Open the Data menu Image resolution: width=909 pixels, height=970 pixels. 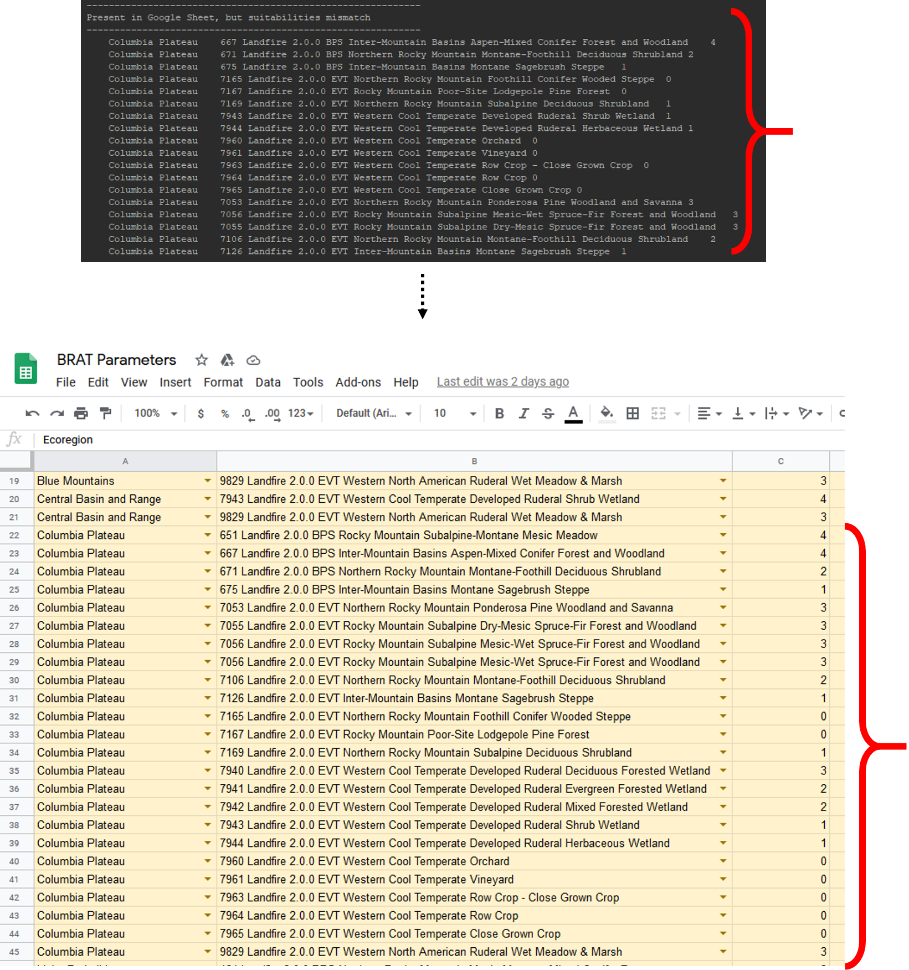coord(268,382)
